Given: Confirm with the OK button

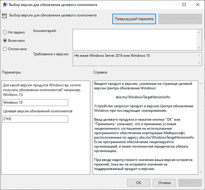Looking at the screenshot, I should [x=139, y=183].
